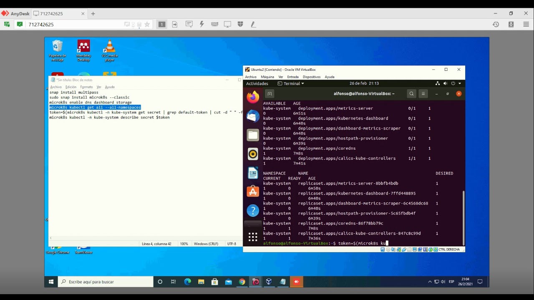The width and height of the screenshot is (534, 300).
Task: Click Ubuntu volume icon in top bar
Action: (x=445, y=83)
